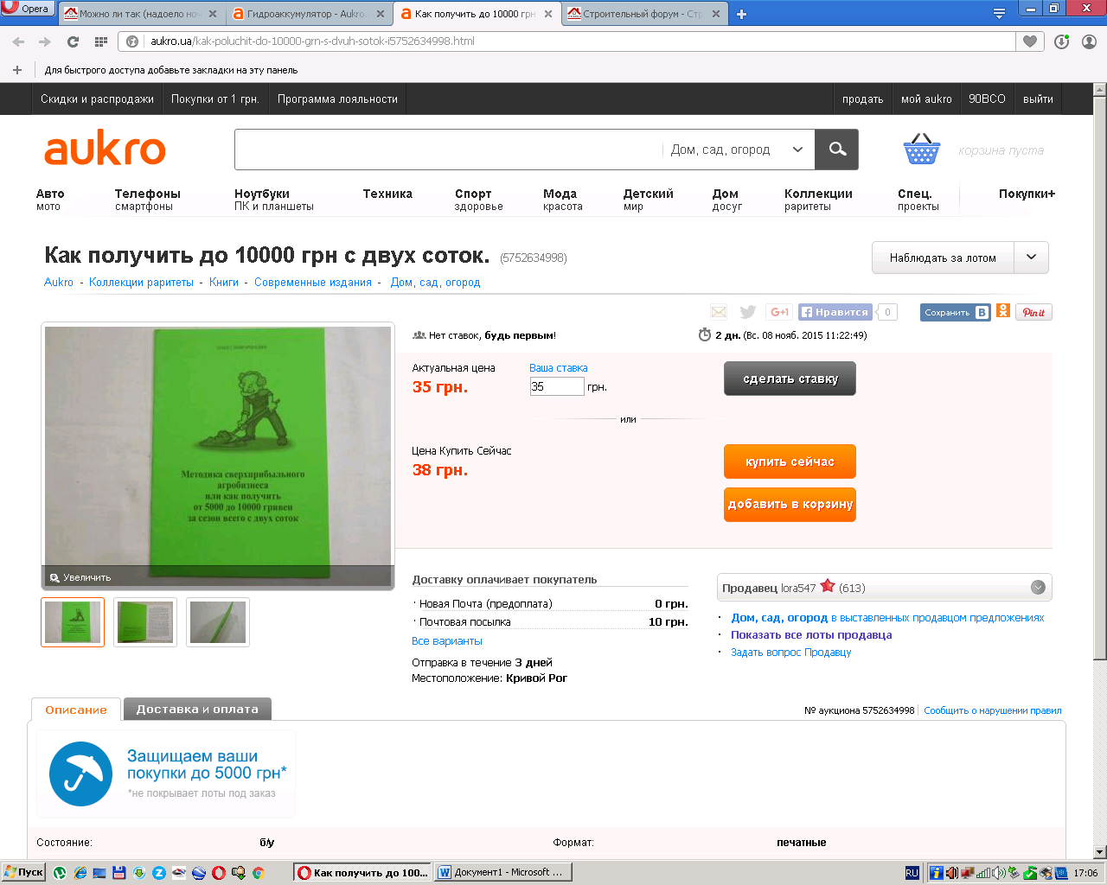Click the Ваша ставка bid input field

(557, 386)
